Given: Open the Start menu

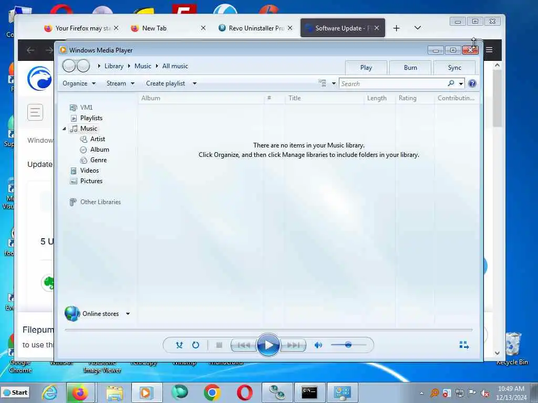Looking at the screenshot, I should point(15,393).
